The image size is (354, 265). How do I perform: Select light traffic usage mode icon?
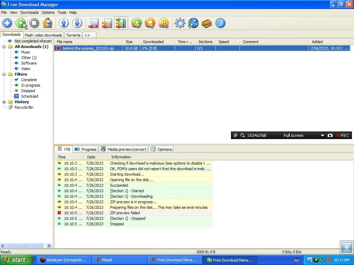coord(93,23)
